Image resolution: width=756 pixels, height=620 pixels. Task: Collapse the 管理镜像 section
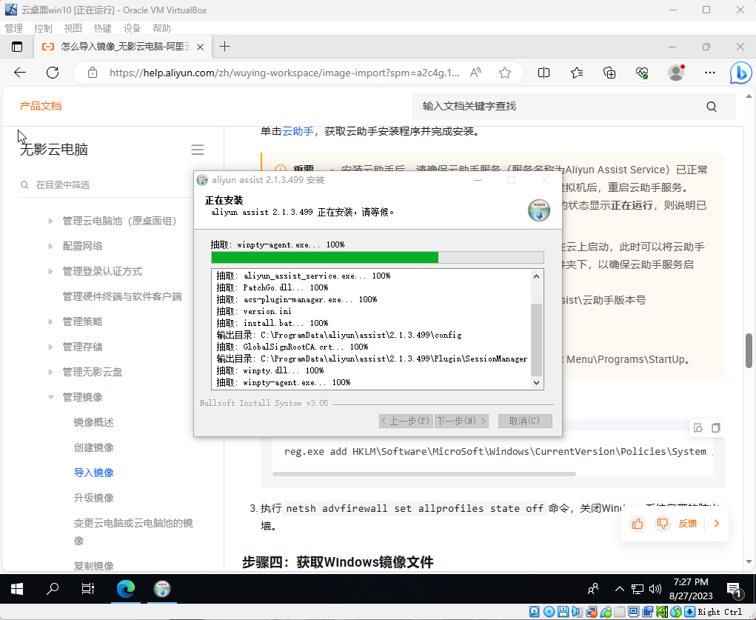tap(50, 397)
